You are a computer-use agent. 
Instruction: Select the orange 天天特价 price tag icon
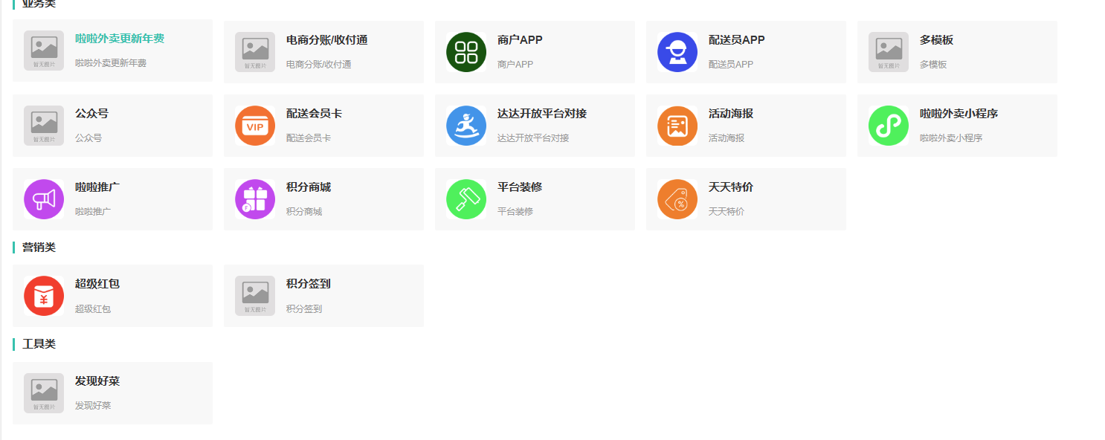click(677, 199)
